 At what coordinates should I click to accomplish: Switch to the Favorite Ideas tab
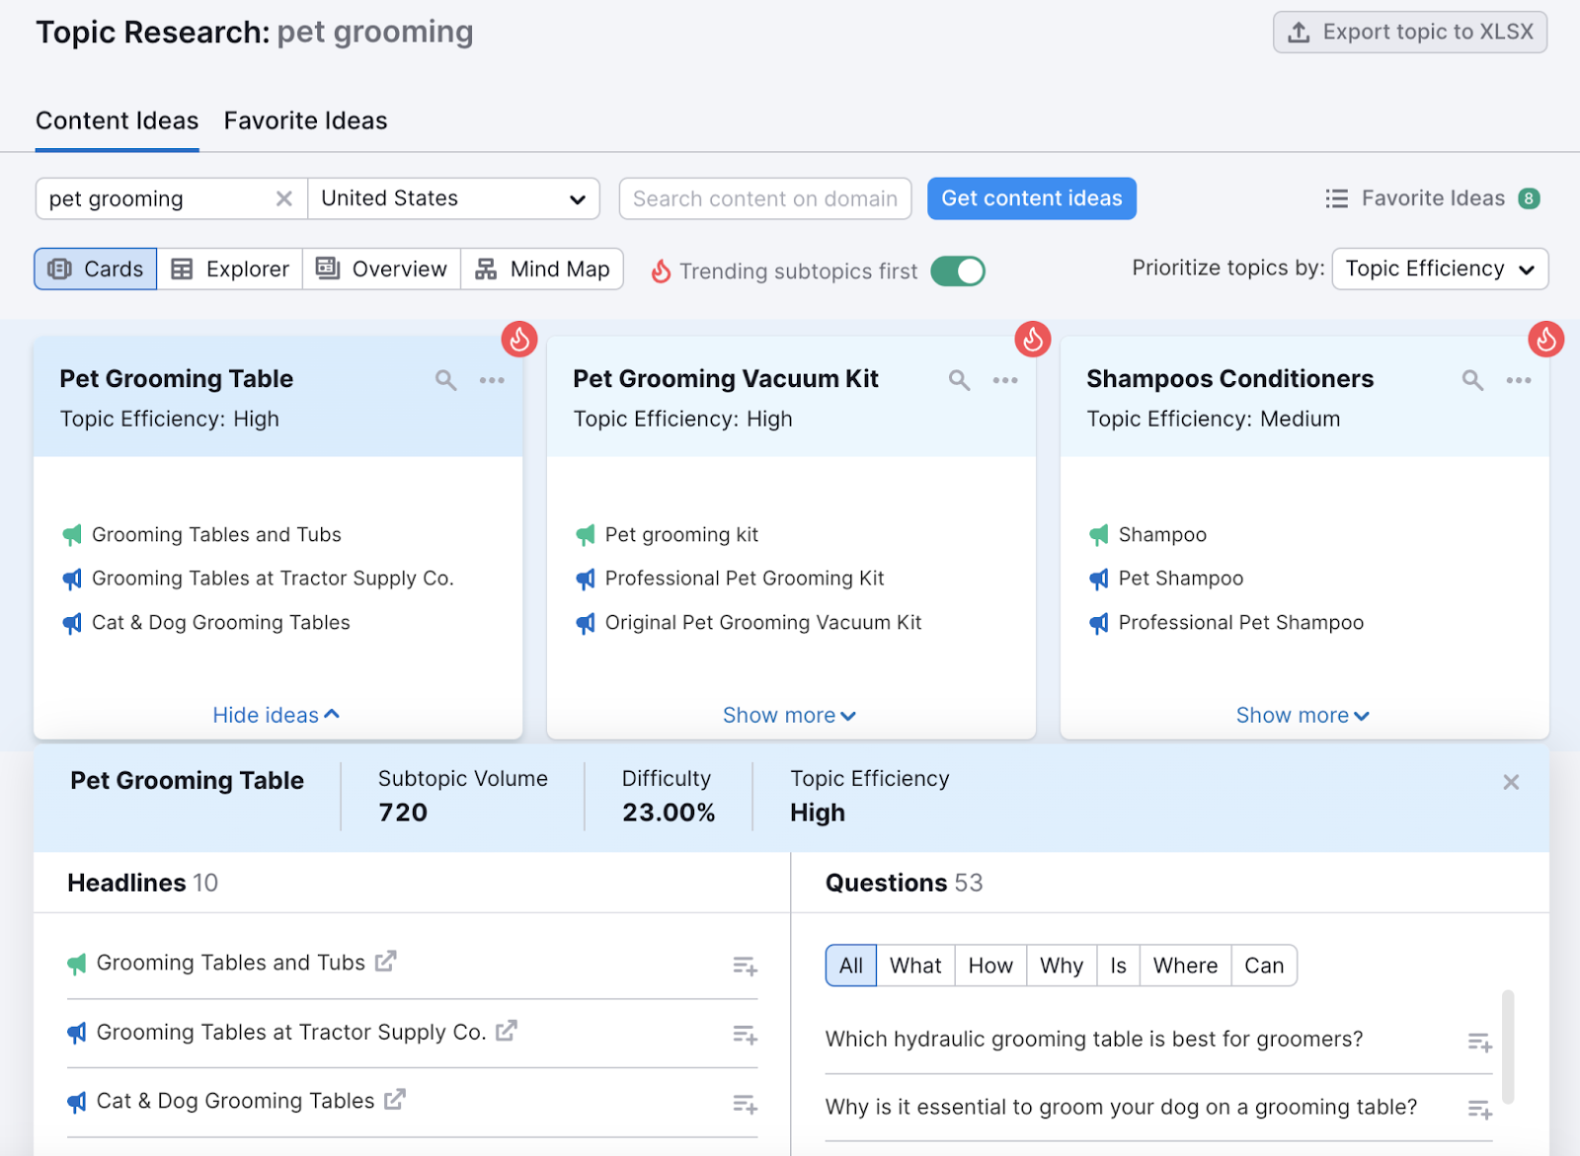[x=305, y=120]
